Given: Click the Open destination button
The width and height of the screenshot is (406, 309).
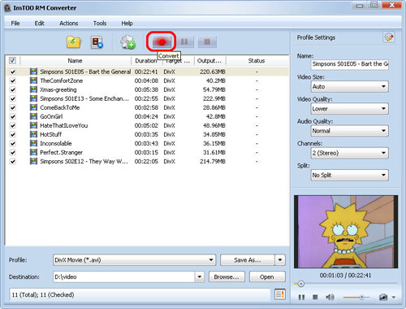Looking at the screenshot, I should [x=267, y=276].
